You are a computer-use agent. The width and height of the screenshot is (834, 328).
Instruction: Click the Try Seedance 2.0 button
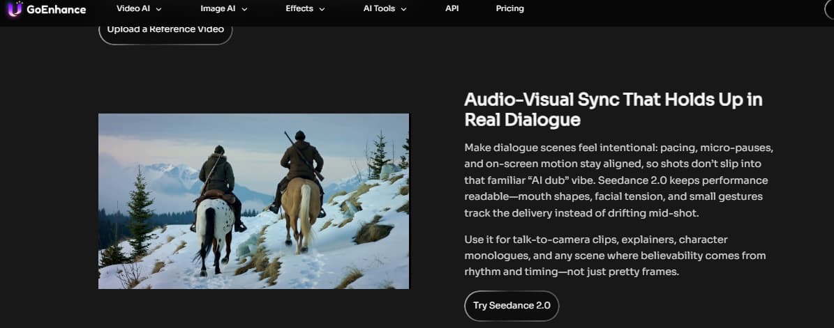pyautogui.click(x=512, y=306)
